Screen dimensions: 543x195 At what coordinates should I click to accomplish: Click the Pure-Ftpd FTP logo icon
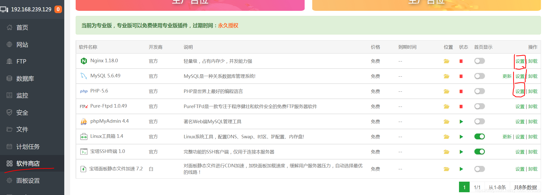(84, 107)
